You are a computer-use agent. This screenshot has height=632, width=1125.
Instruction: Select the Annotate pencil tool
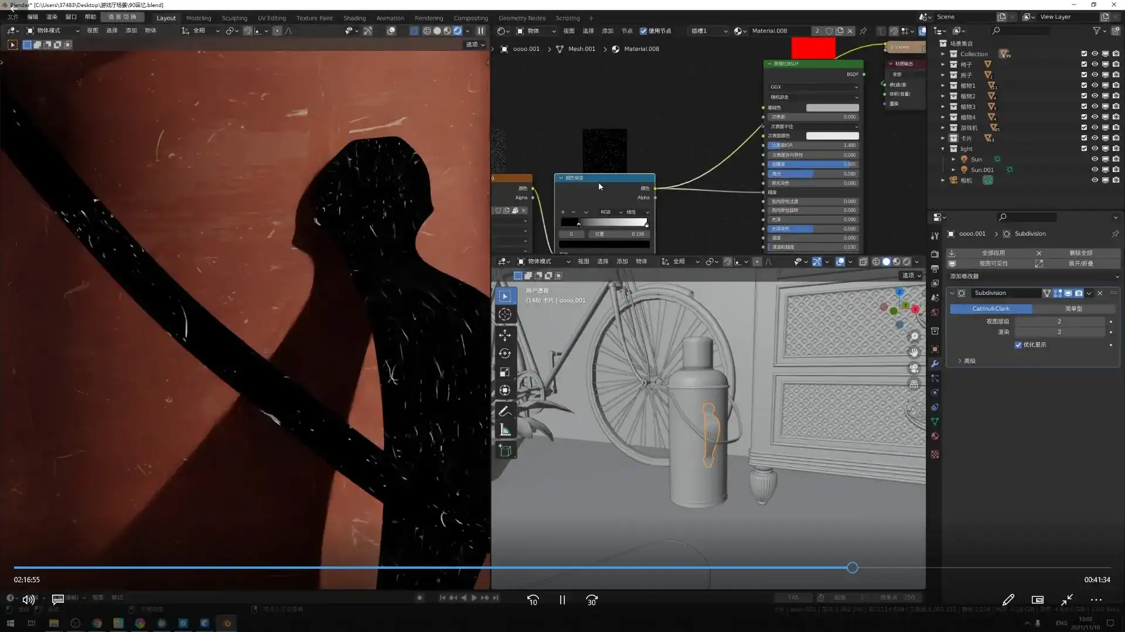tap(504, 412)
